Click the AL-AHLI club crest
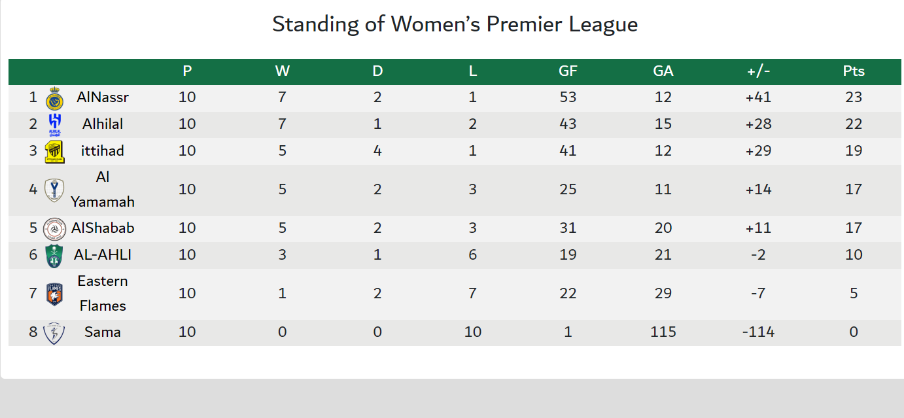 tap(54, 255)
